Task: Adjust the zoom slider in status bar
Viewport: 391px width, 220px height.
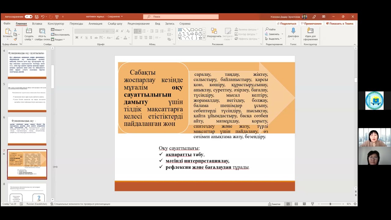Action: [330, 204]
